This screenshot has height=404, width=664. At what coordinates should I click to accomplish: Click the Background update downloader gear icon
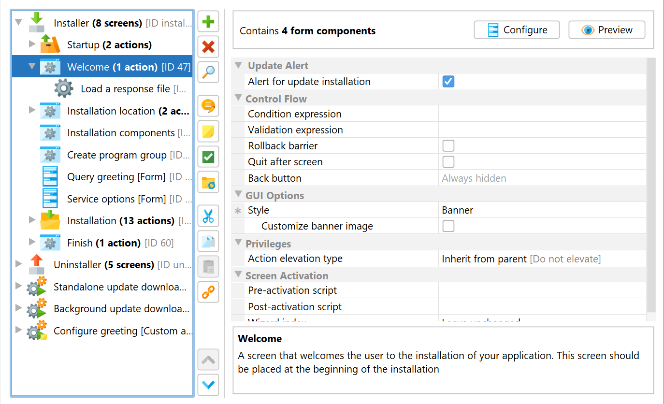click(37, 308)
